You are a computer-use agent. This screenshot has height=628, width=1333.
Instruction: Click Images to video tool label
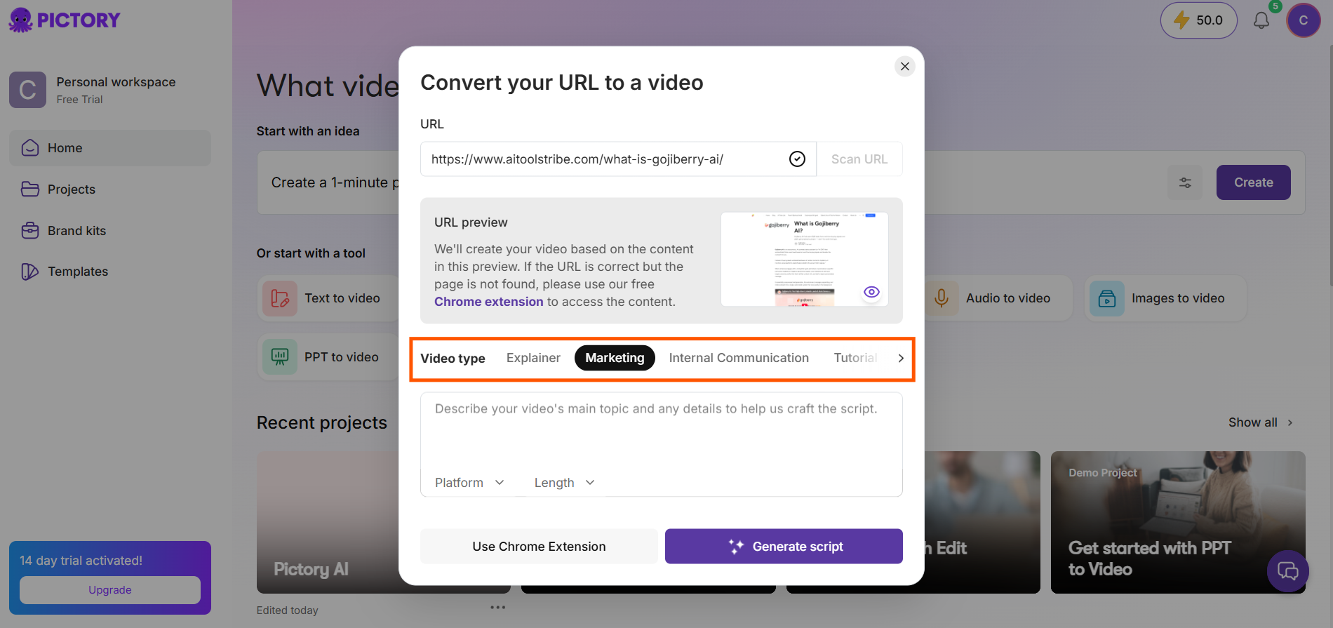[x=1178, y=298]
